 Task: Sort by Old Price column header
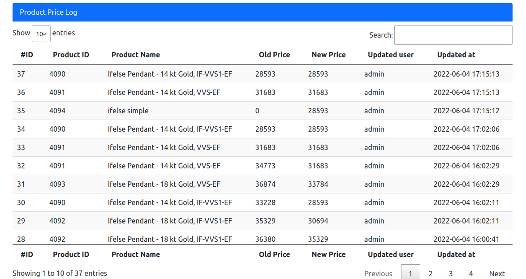[x=274, y=55]
